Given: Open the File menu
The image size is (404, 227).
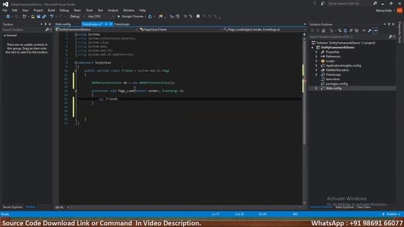Looking at the screenshot, I should [x=5, y=10].
